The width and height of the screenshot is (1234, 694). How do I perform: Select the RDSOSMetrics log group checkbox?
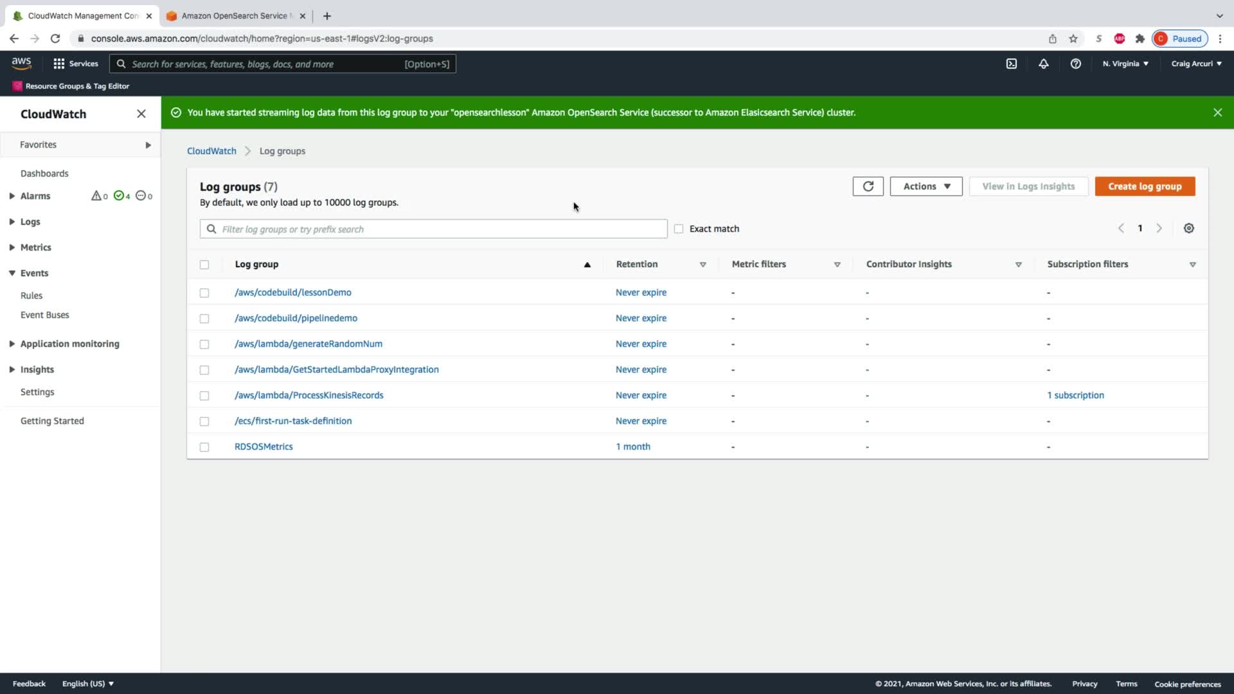click(204, 447)
